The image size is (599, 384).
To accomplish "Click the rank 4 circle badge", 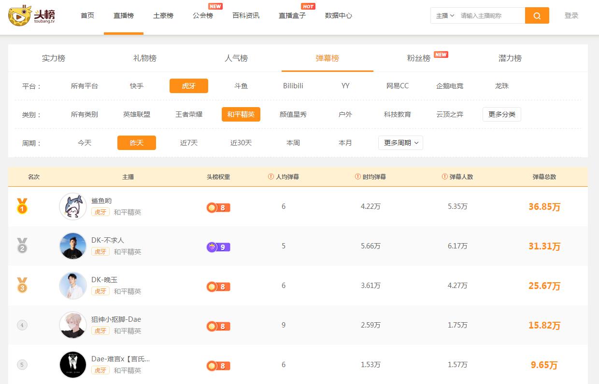I will click(22, 325).
